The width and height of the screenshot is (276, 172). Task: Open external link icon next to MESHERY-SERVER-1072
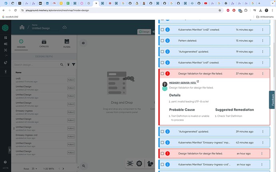[198, 81]
